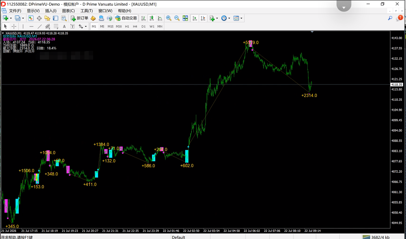Select the text label tool (A)
406x239 pixels.
coord(64,26)
